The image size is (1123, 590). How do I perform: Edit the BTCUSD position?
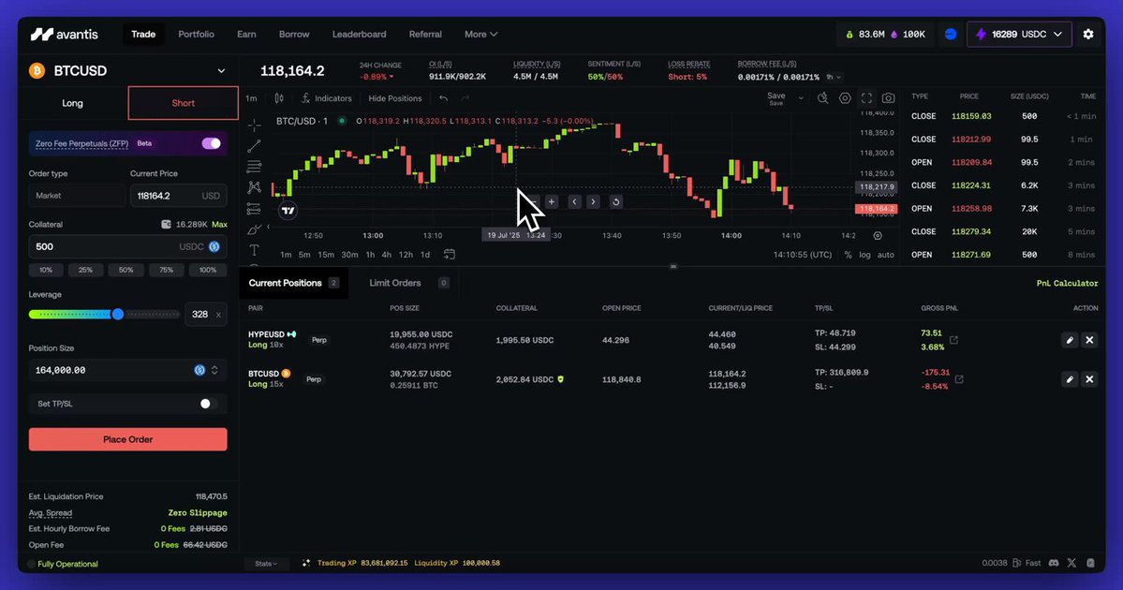click(1070, 378)
